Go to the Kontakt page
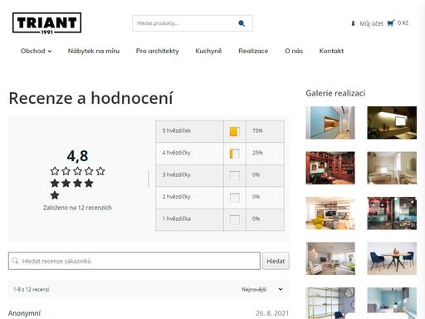Screen dimensions: 425x319 tap(331, 51)
